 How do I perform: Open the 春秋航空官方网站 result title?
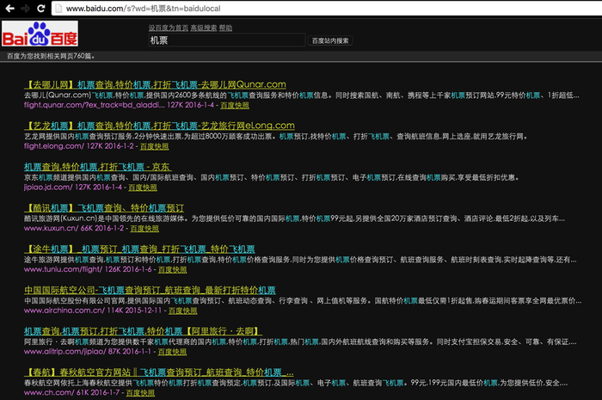(159, 372)
